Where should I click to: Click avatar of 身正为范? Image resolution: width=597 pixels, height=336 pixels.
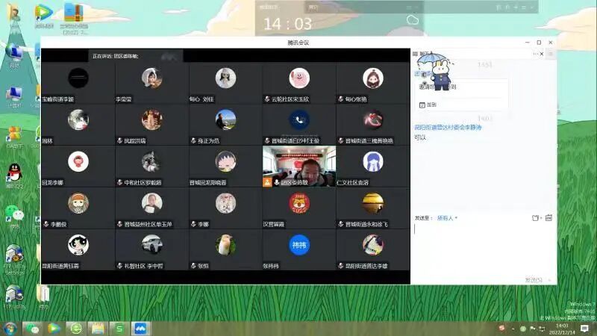pos(225,119)
